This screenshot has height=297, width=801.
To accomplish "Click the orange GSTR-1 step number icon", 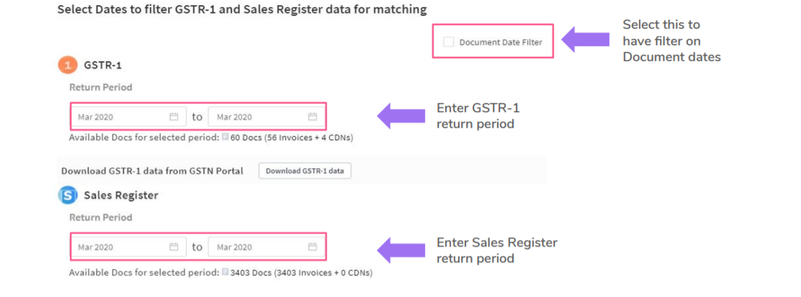I will [68, 65].
